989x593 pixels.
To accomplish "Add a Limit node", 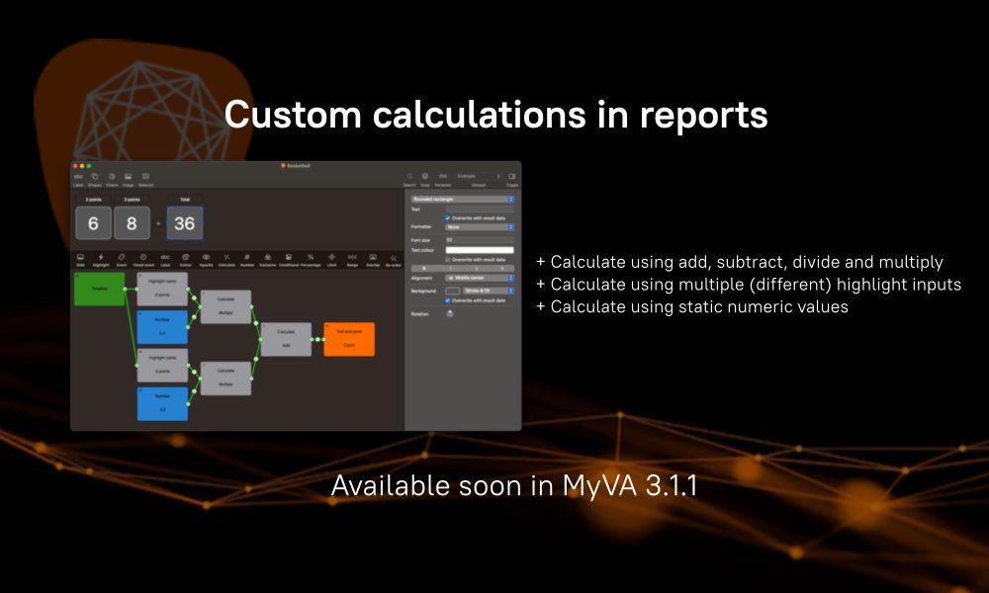I will click(x=331, y=260).
